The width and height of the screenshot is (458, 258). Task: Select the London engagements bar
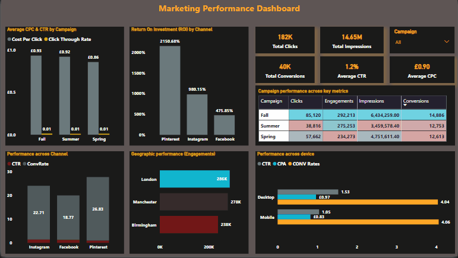194,179
